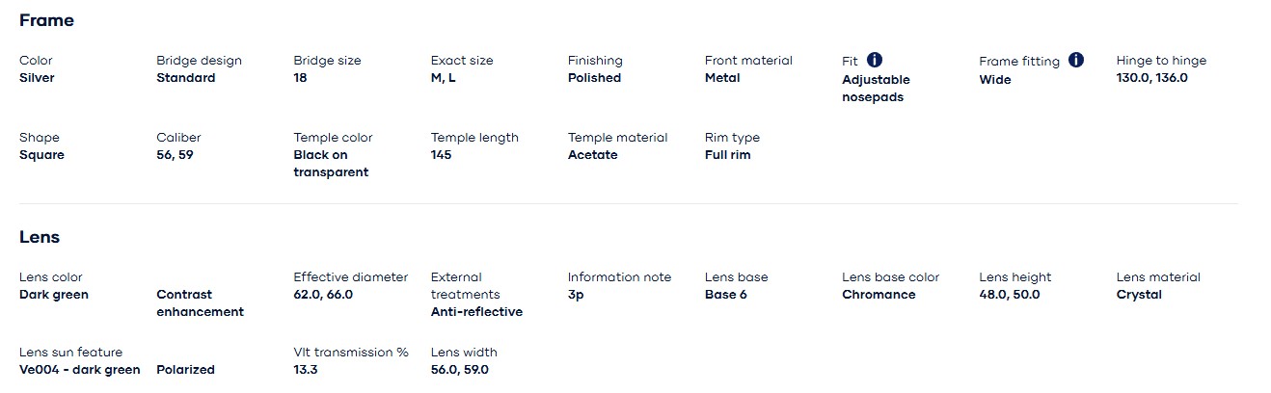The image size is (1271, 393).
Task: Click the Contrast enhancement text
Action: click(200, 303)
